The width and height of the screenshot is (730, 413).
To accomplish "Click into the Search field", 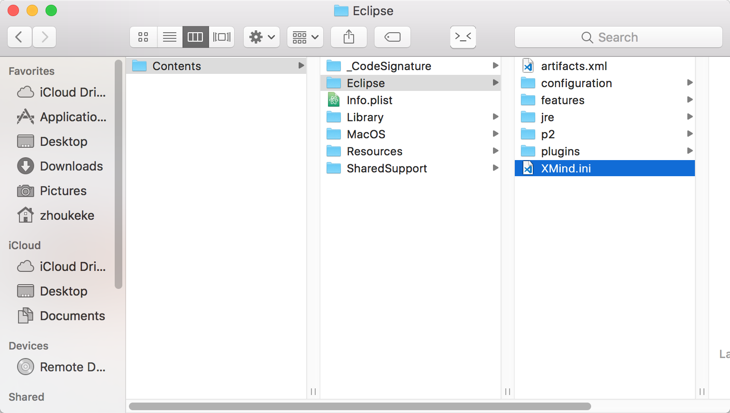I will (x=619, y=37).
